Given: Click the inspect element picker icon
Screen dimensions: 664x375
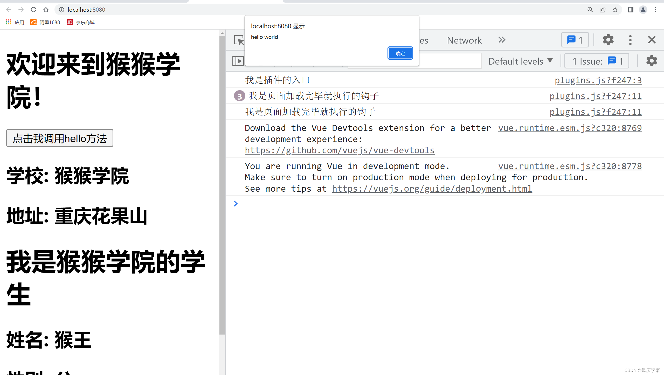Looking at the screenshot, I should pos(239,40).
